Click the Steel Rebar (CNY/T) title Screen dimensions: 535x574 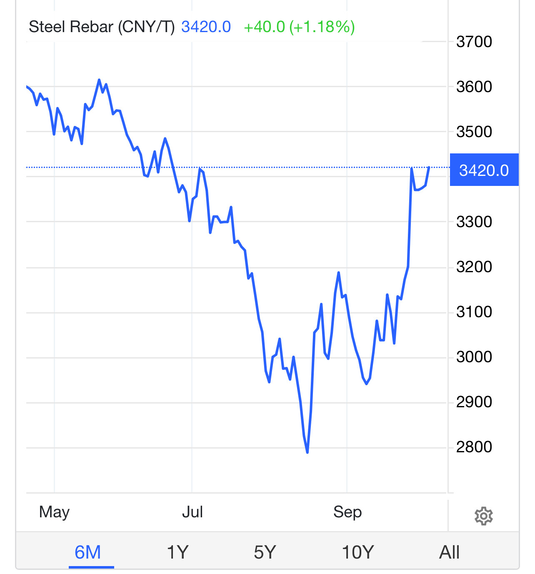102,27
